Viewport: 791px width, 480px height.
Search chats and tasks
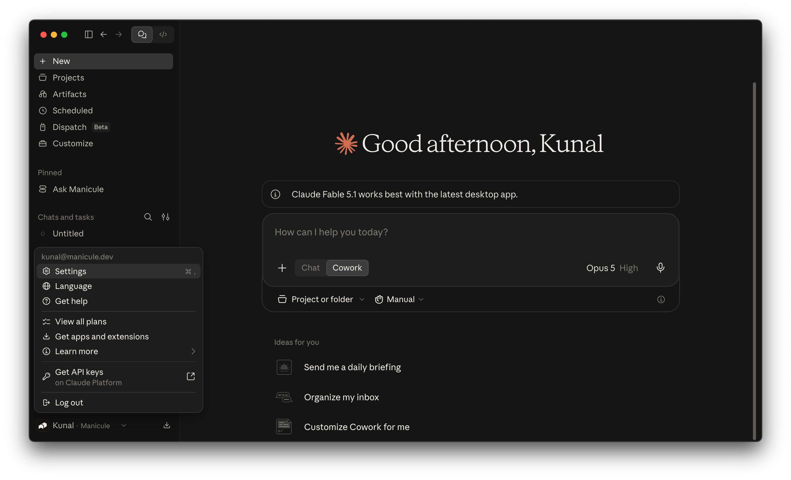point(148,217)
